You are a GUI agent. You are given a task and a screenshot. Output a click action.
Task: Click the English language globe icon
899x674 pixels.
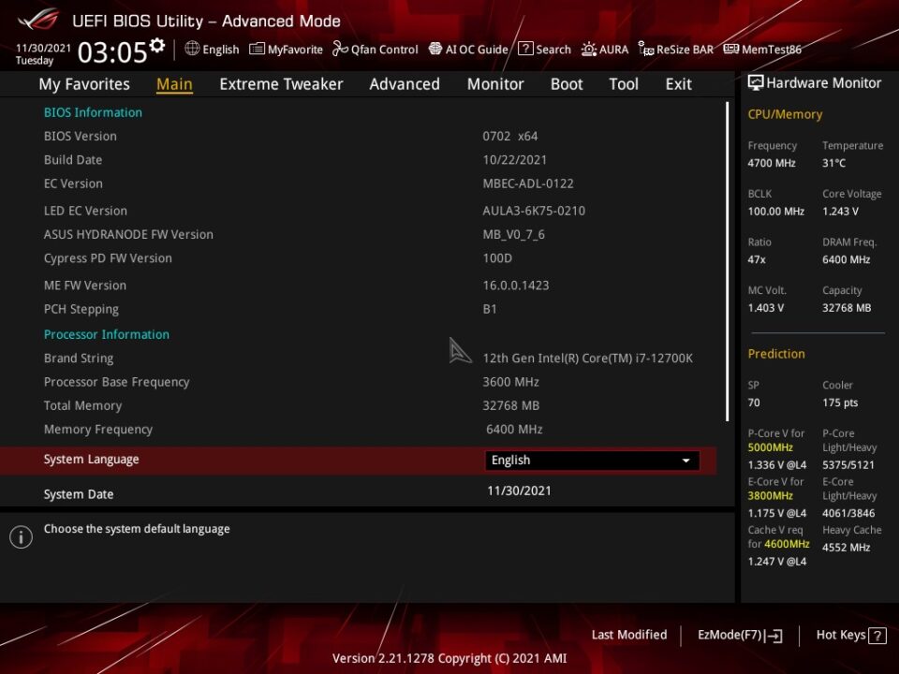[x=192, y=49]
